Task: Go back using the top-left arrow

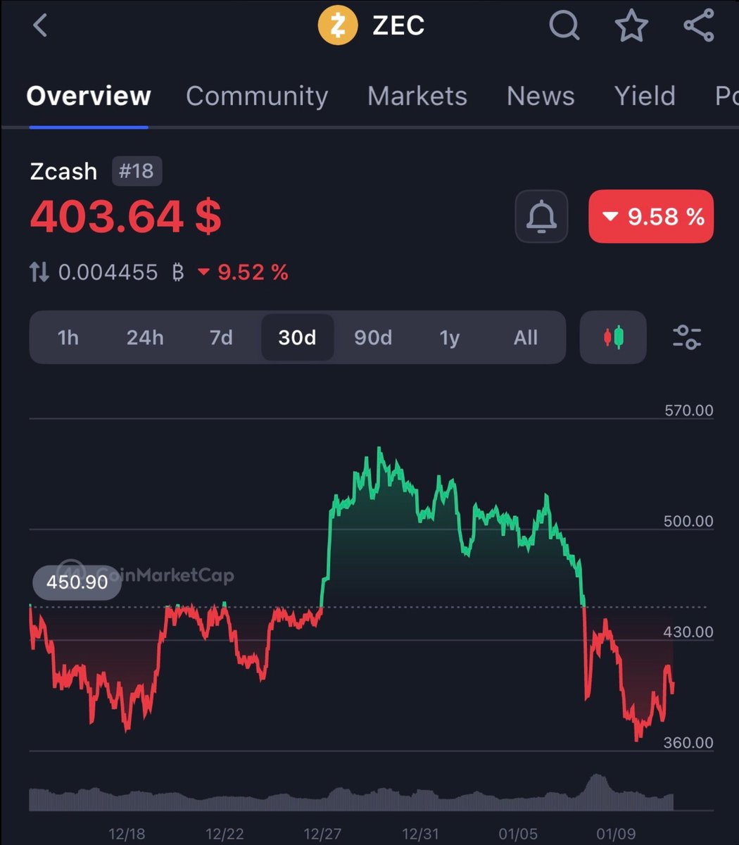Action: click(x=40, y=26)
